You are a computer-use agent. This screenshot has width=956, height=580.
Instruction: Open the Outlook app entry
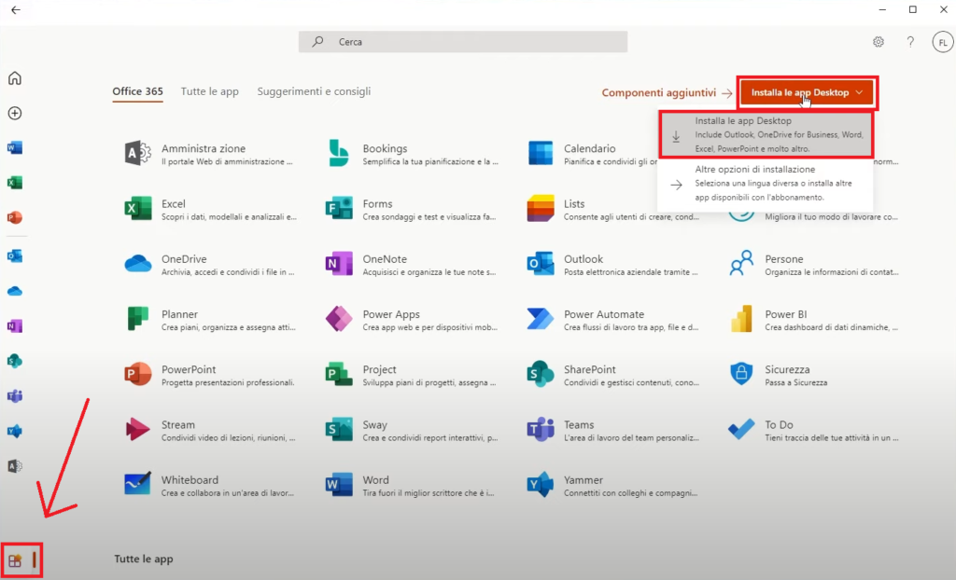[x=612, y=265]
